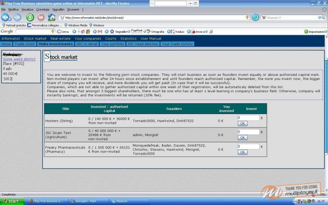Viewport: 328px width, 205px height.
Task: Click the Freaky Pharmaceuticals (Pharmacy) title cell
Action: [66, 149]
